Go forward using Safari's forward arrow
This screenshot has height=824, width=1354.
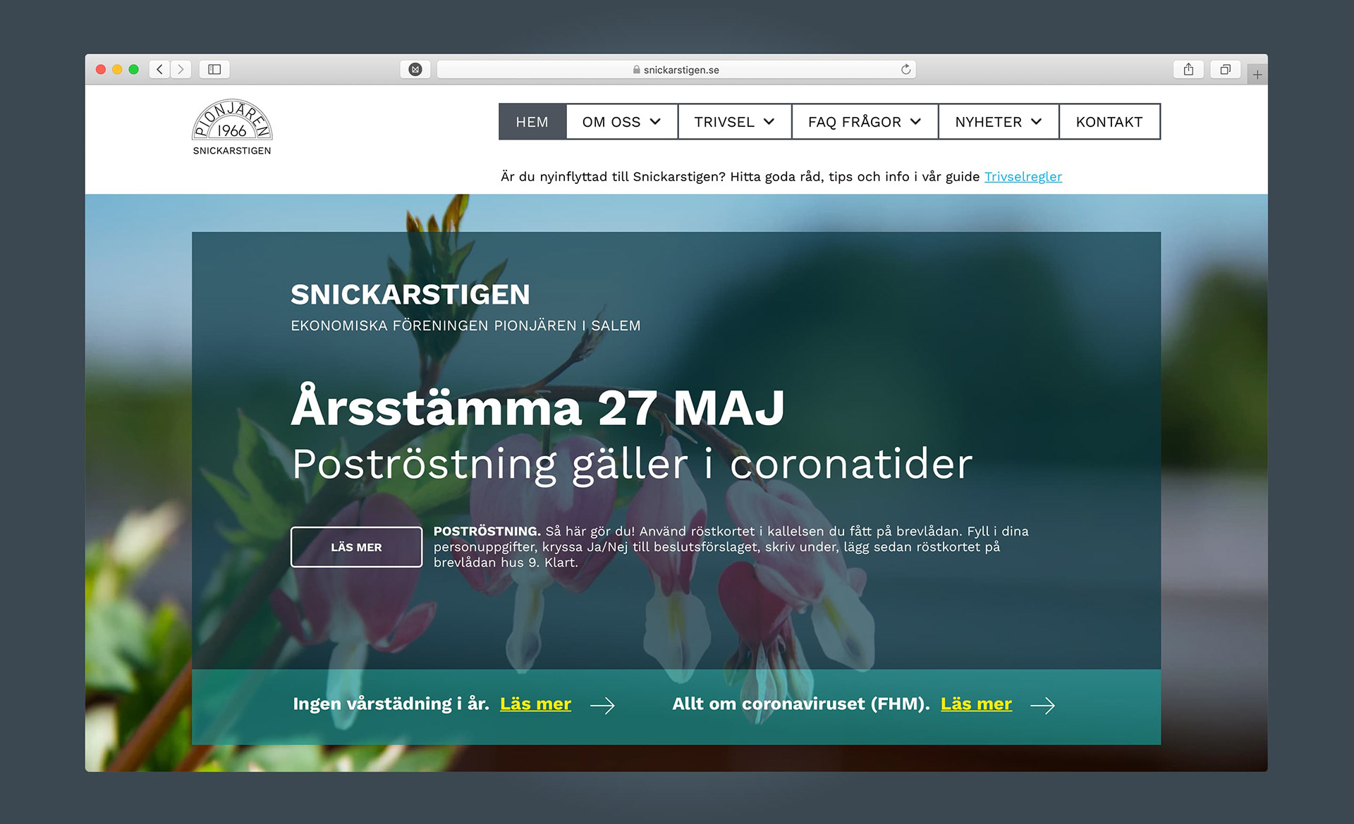click(181, 69)
